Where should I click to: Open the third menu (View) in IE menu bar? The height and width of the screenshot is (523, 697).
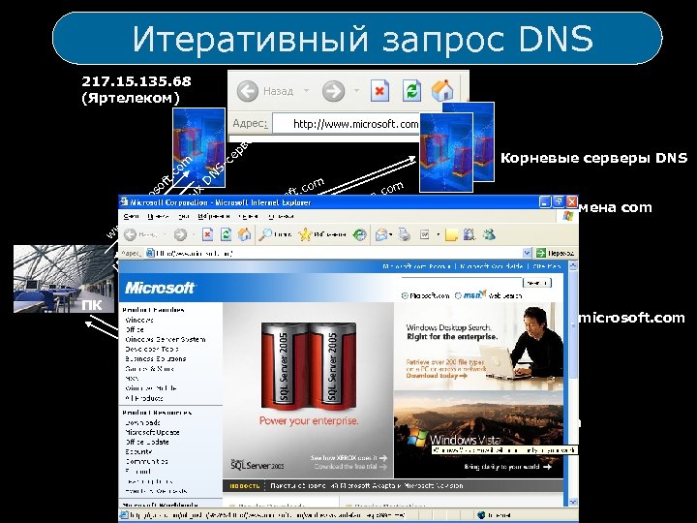click(x=184, y=216)
